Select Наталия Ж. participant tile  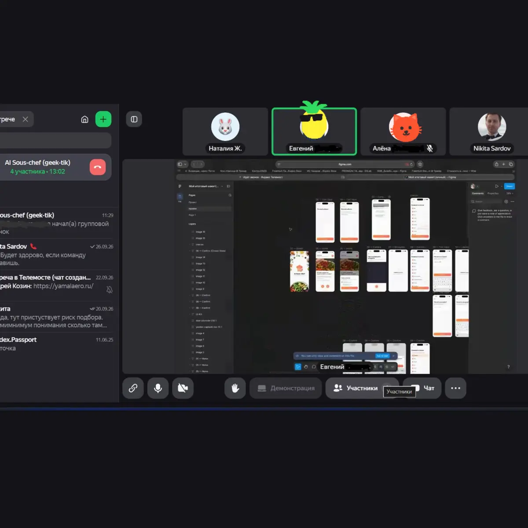225,132
